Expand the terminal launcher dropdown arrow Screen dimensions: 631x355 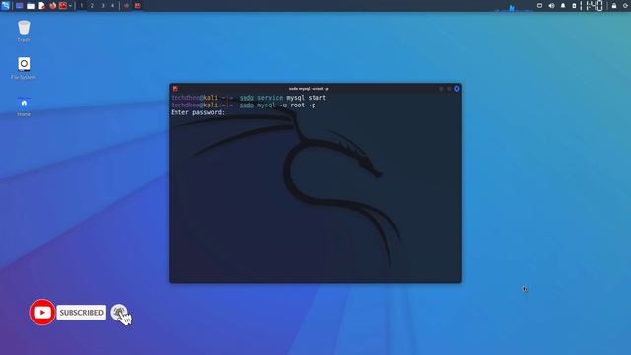coord(70,6)
